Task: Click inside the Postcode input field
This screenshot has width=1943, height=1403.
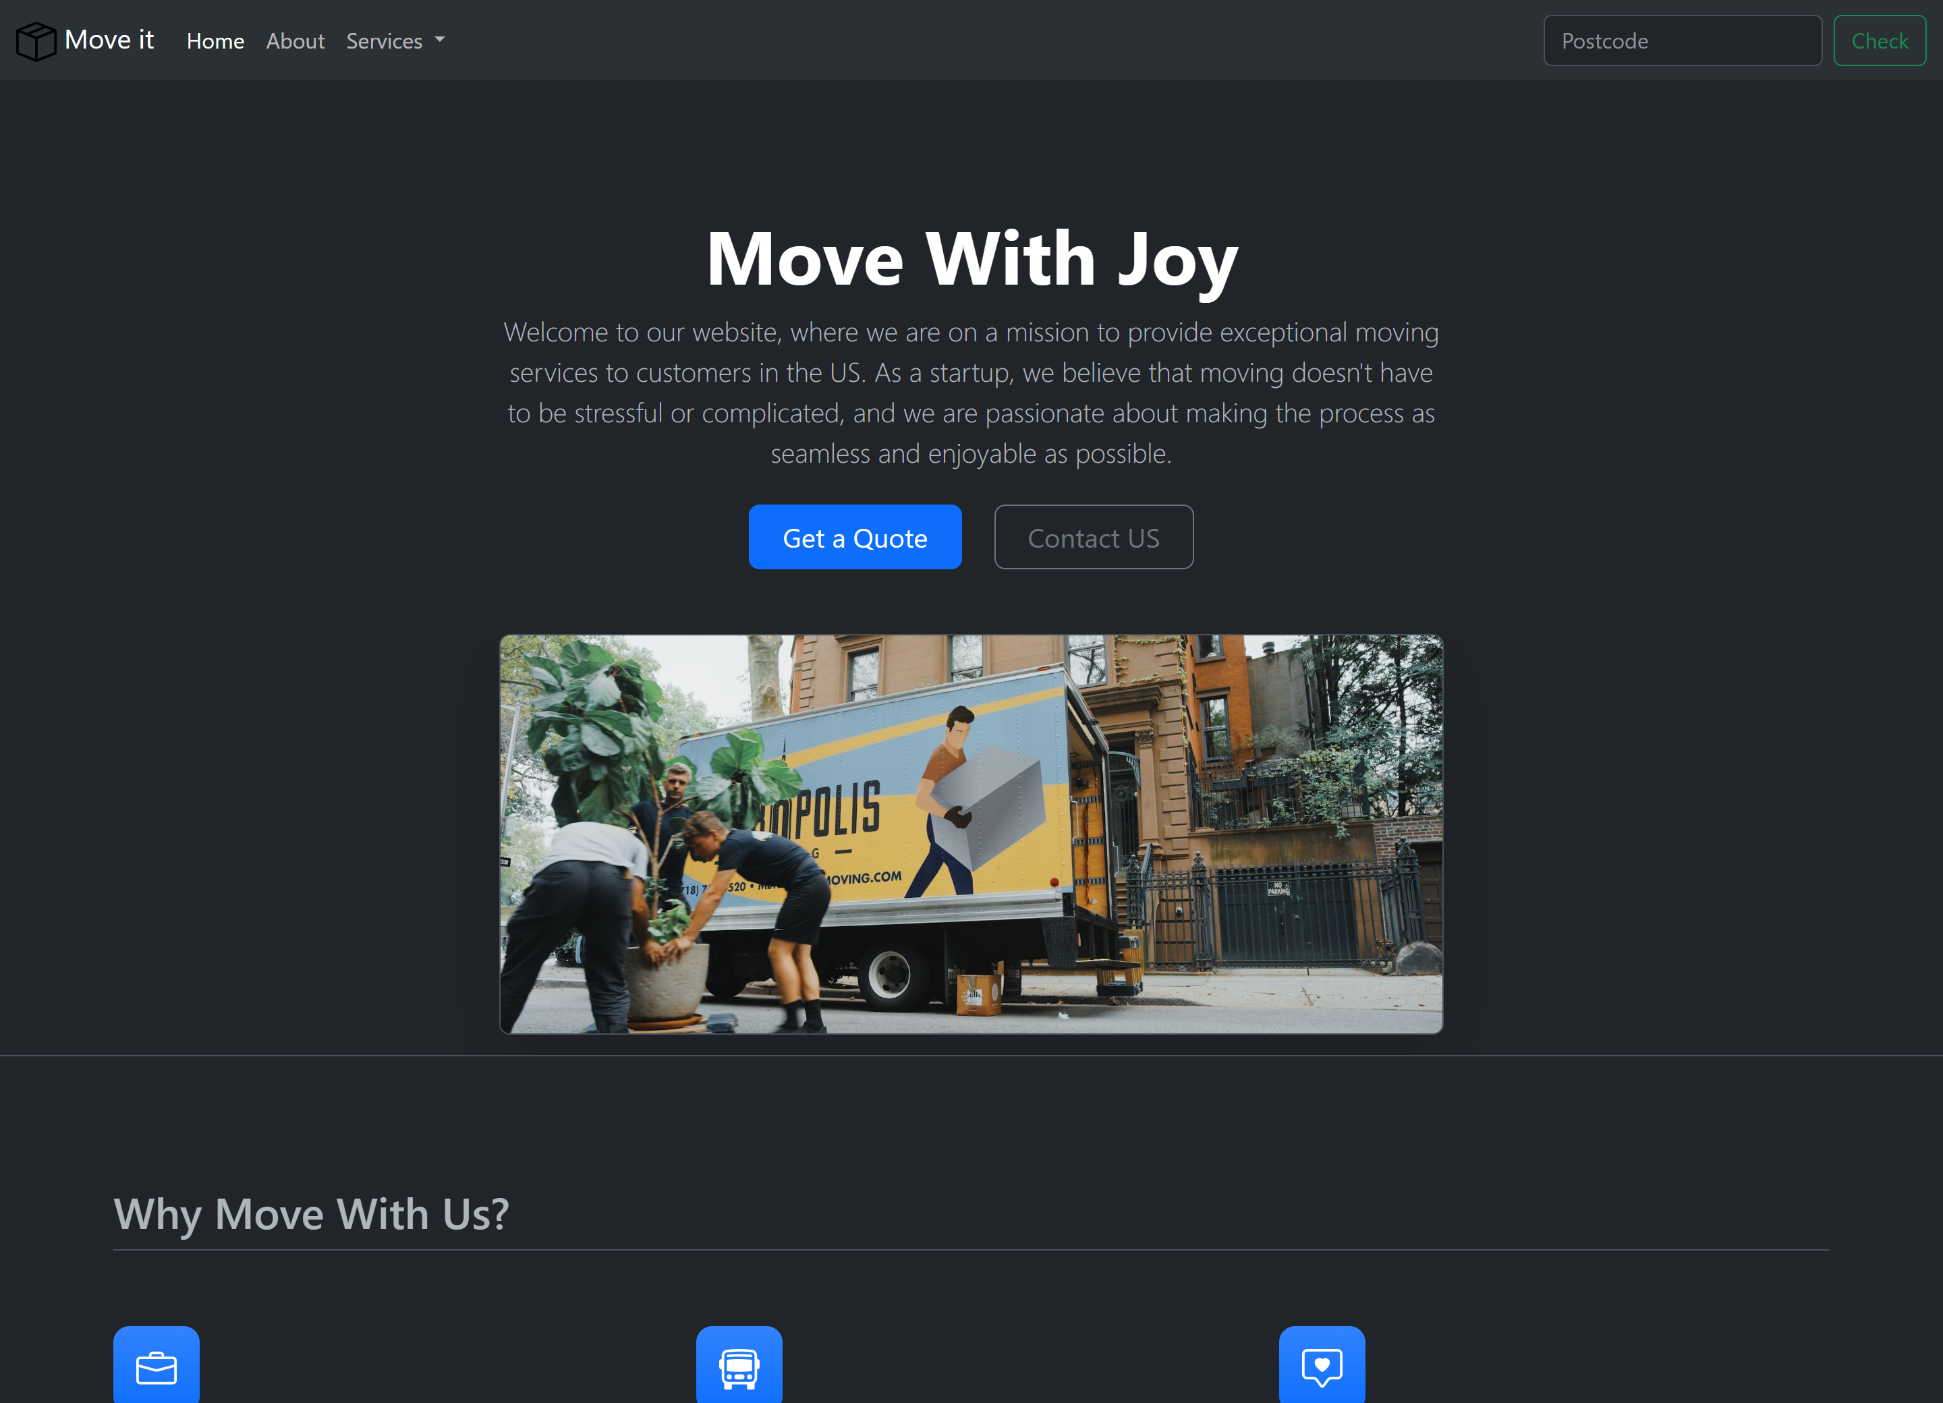Action: [1682, 40]
